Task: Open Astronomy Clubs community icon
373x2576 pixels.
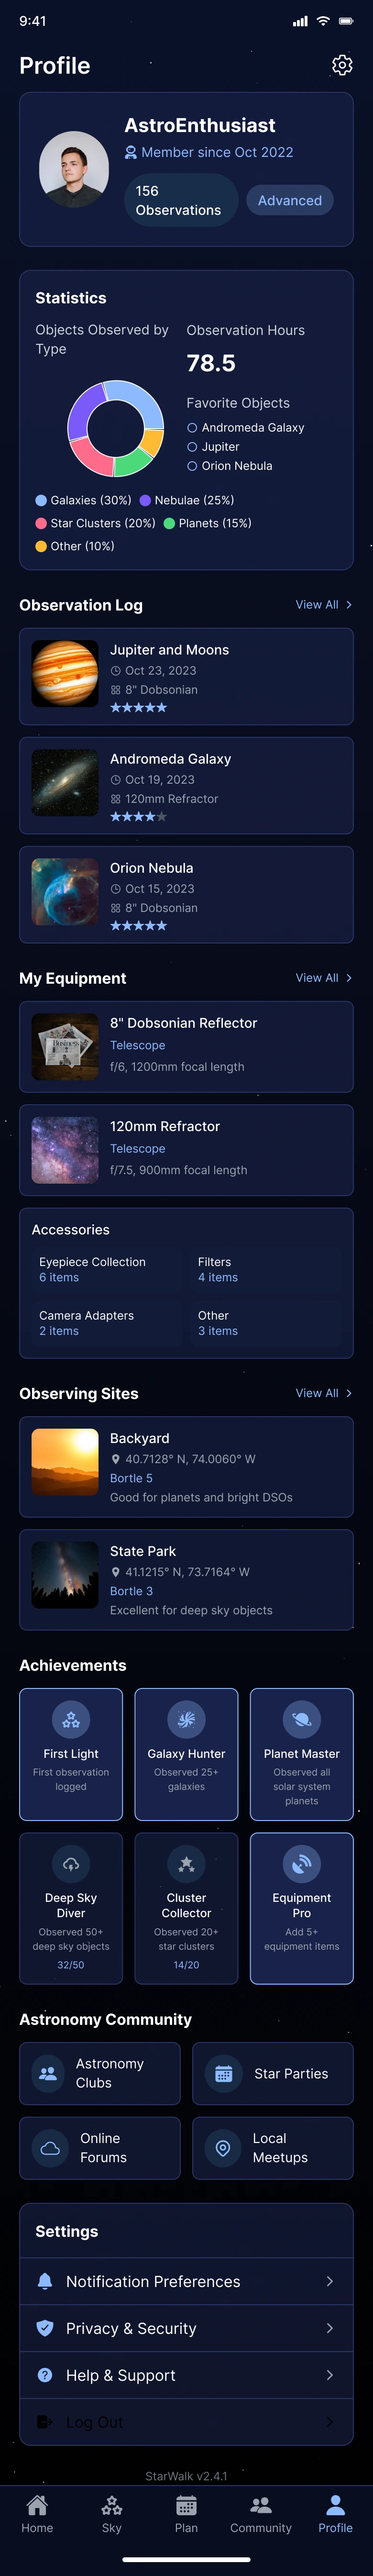Action: [48, 2073]
